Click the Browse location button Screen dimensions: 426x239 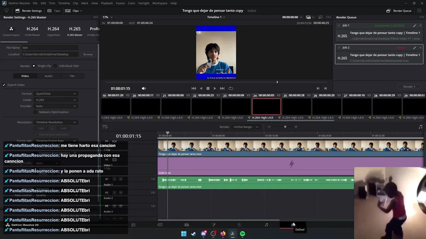click(x=88, y=54)
